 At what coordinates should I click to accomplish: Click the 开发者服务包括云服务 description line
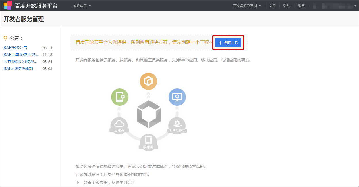[x=163, y=60]
